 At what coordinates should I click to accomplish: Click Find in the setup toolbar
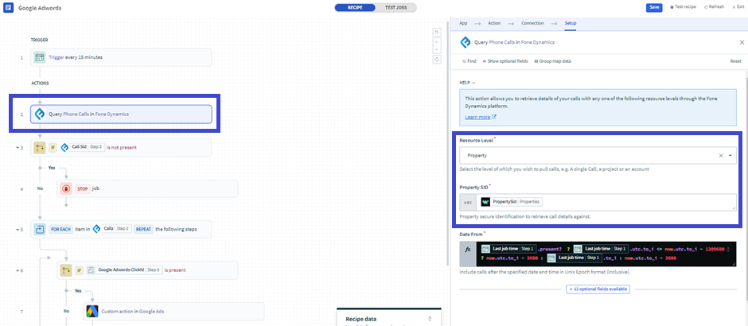click(469, 61)
